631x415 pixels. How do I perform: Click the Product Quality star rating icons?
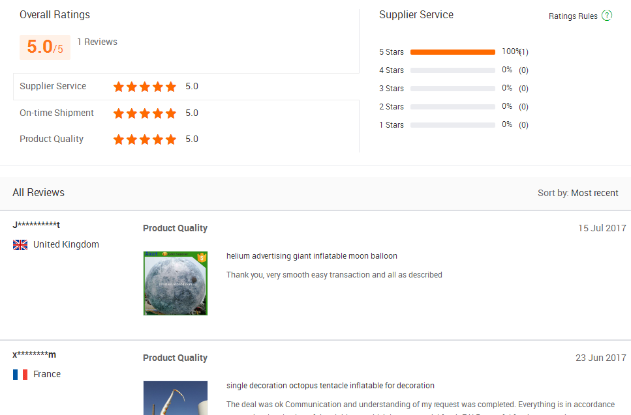[x=145, y=139]
